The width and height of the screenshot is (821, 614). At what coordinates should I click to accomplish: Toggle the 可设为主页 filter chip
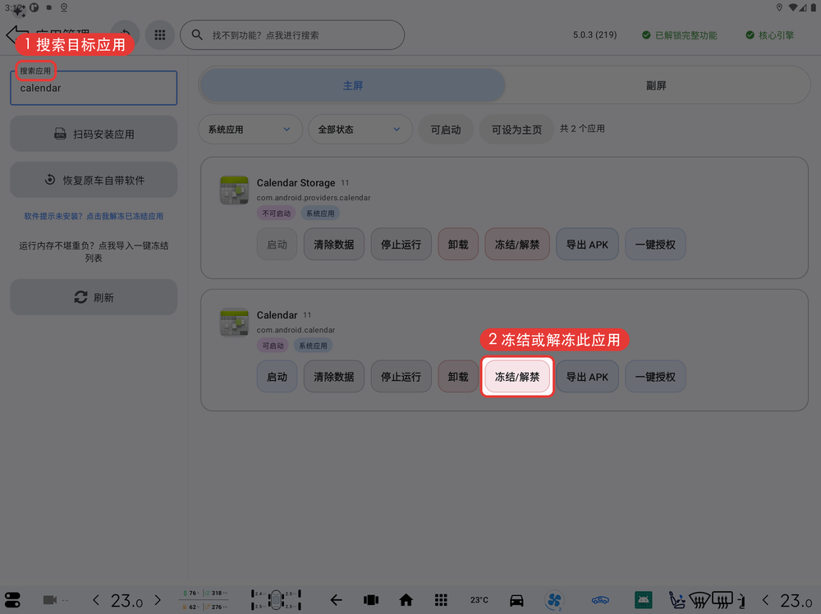tap(516, 130)
